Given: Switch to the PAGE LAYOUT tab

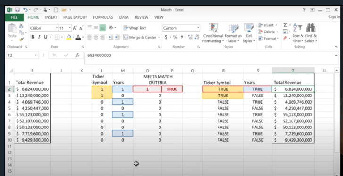Looking at the screenshot, I should (75, 17).
